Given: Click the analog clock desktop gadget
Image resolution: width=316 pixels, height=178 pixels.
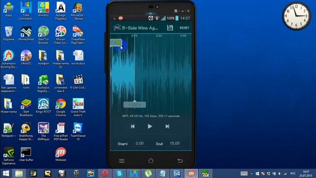Looking at the screenshot, I should 296,16.
